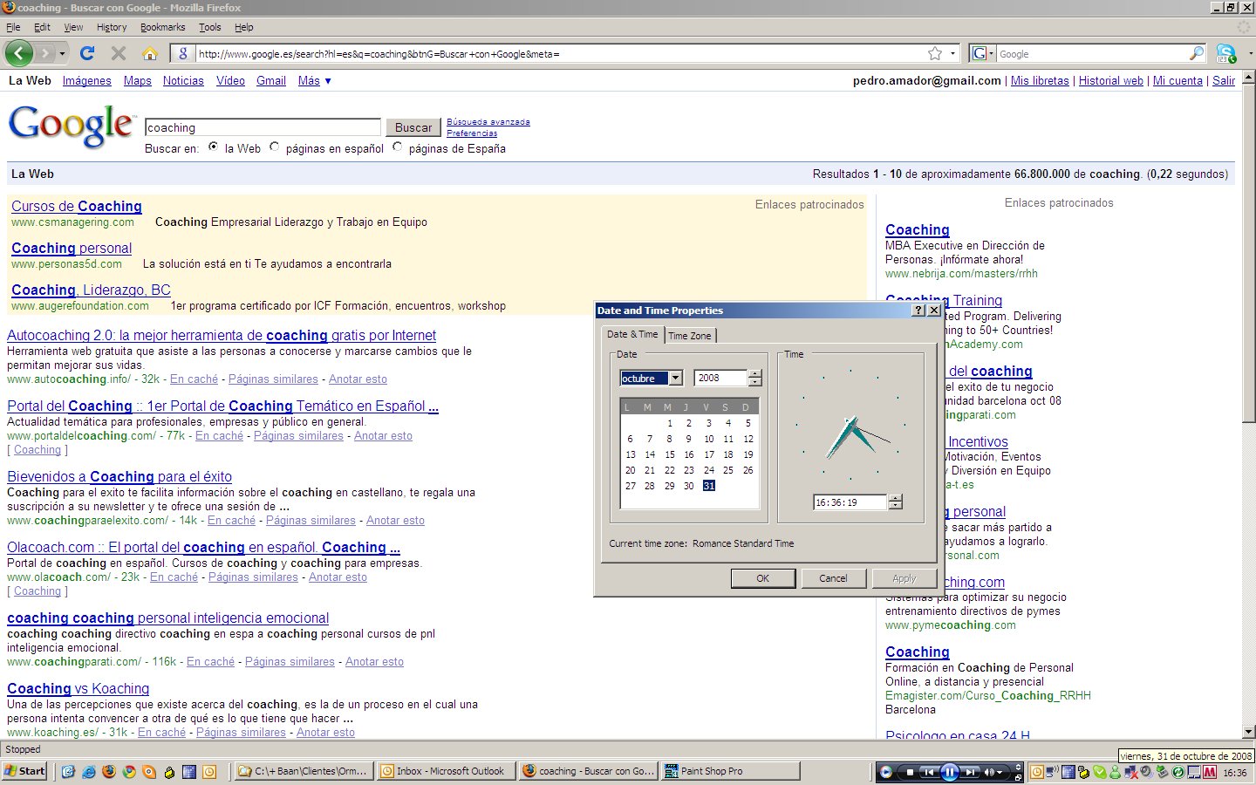The height and width of the screenshot is (785, 1256).
Task: Open 'Coaching vs Koaching' result
Action: click(78, 688)
